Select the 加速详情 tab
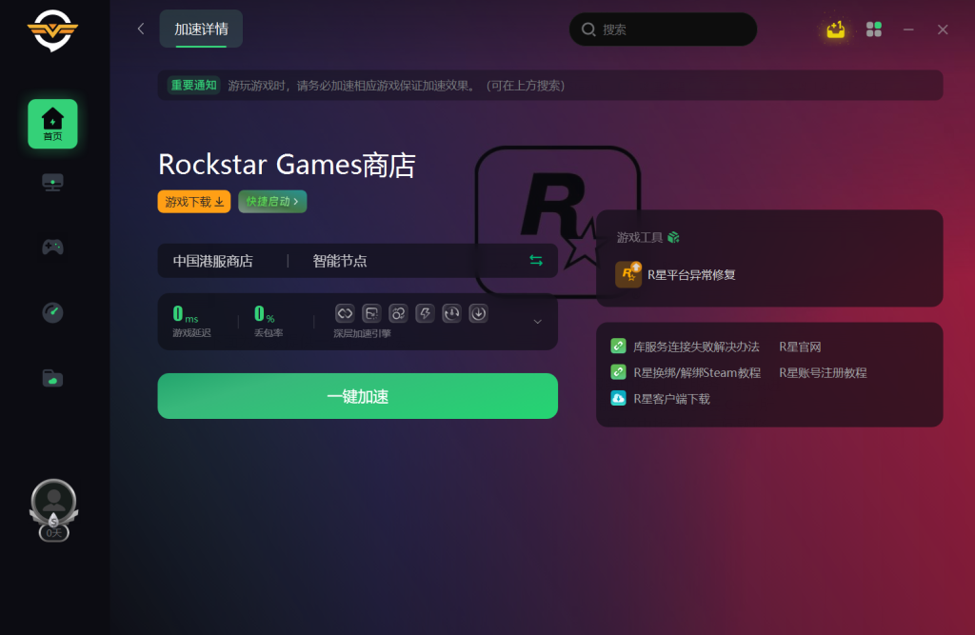This screenshot has height=635, width=975. click(x=201, y=30)
